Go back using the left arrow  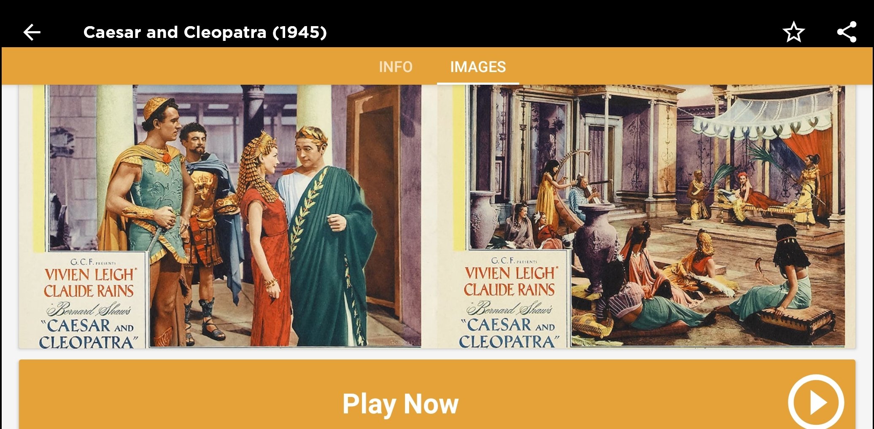[32, 32]
